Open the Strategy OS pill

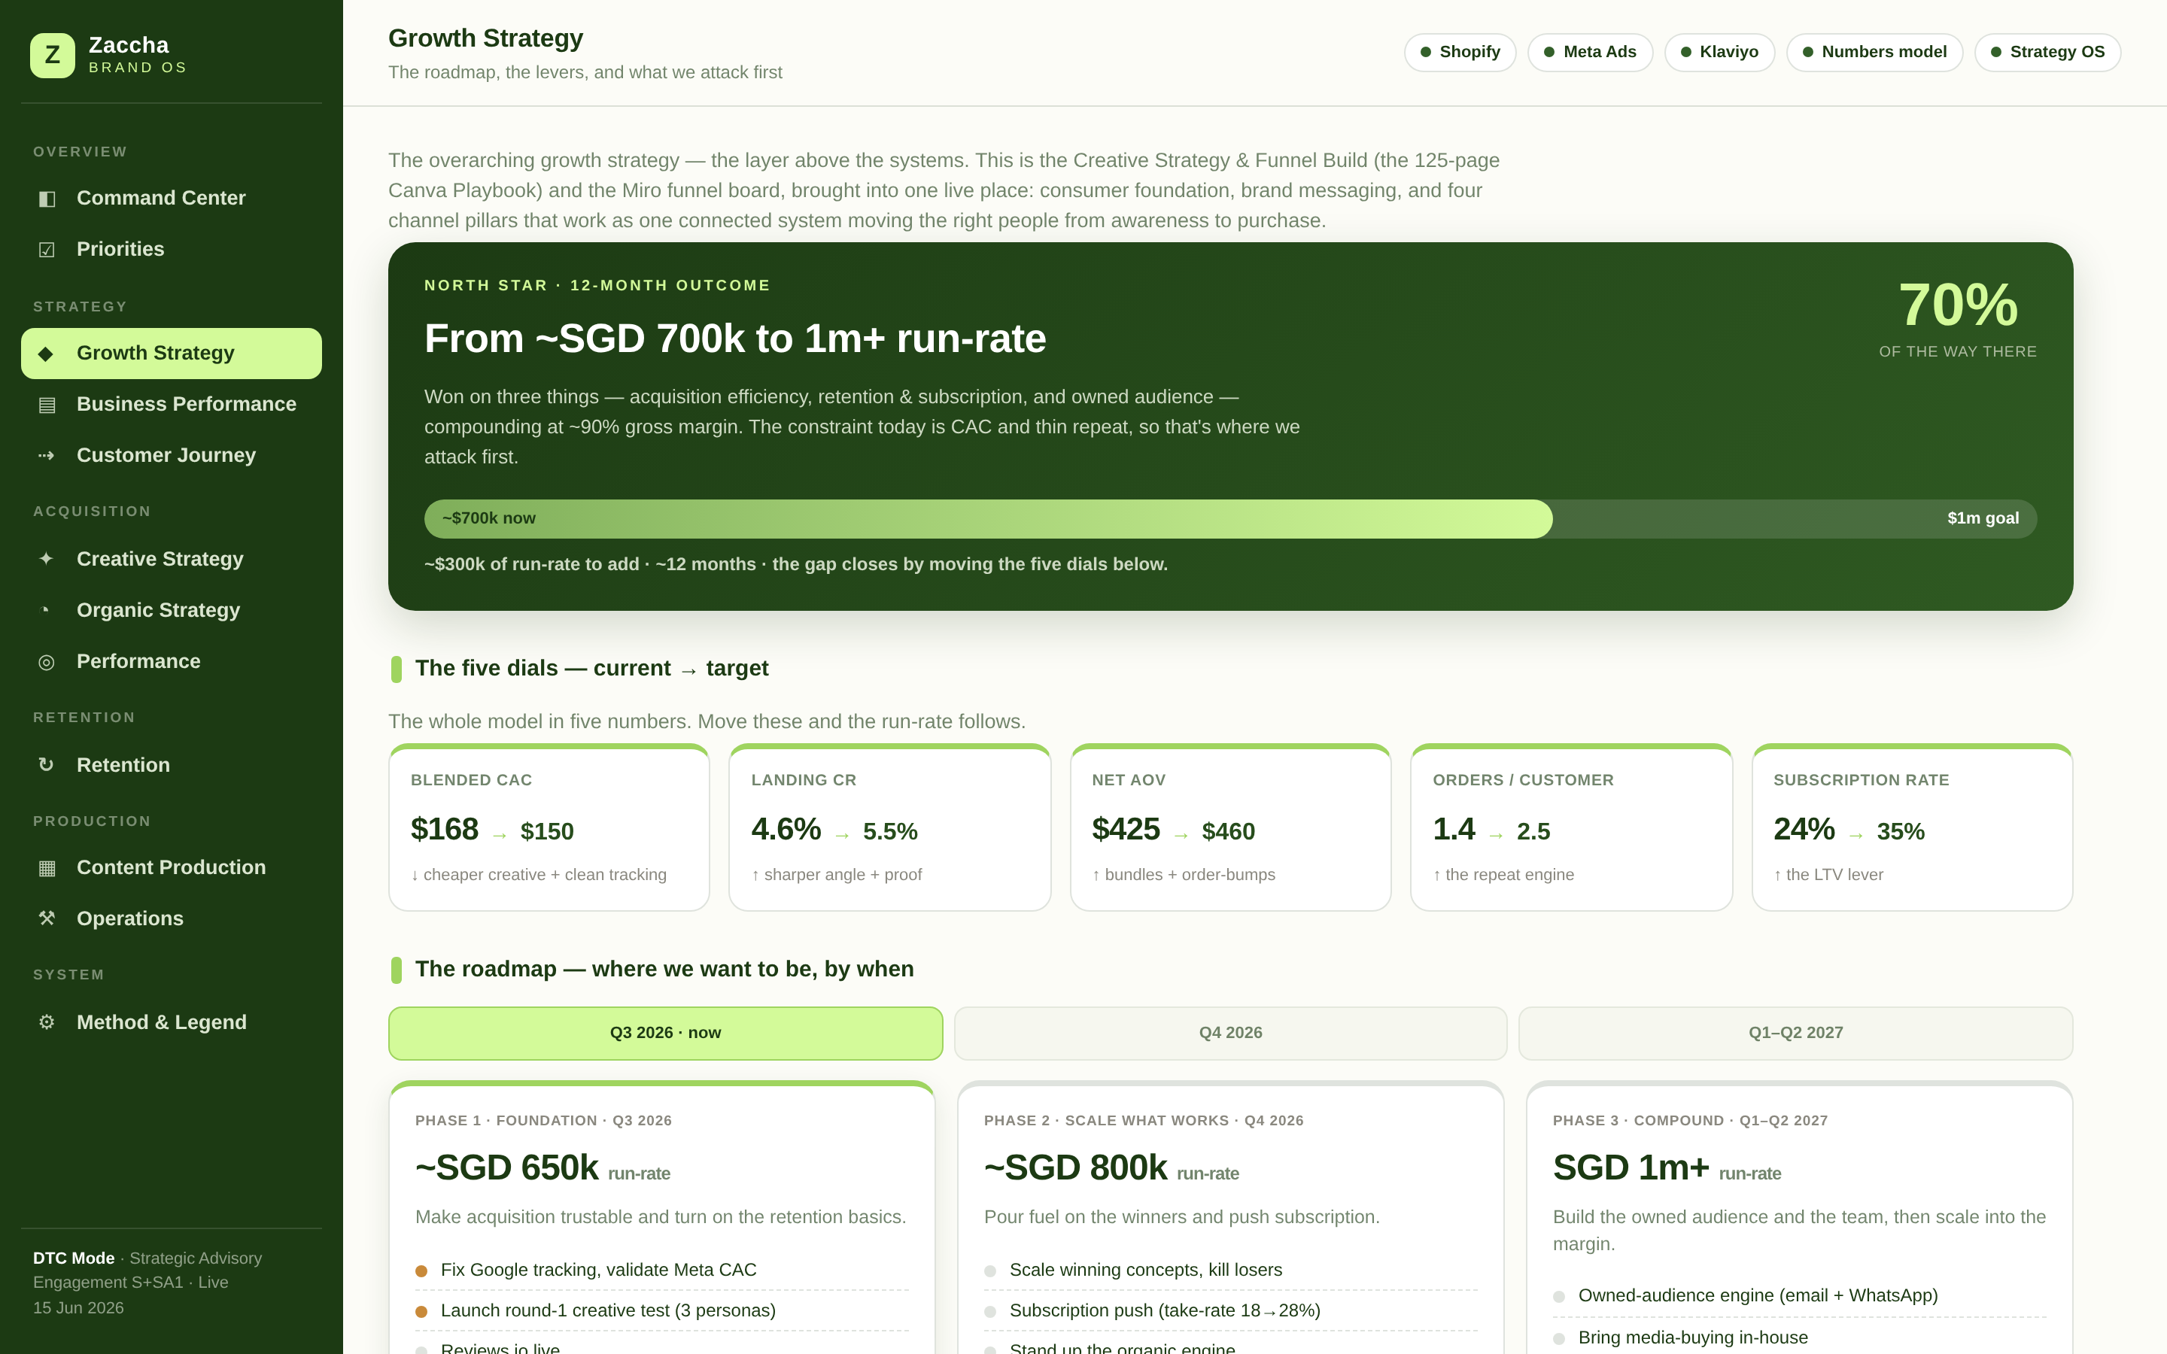[2047, 52]
